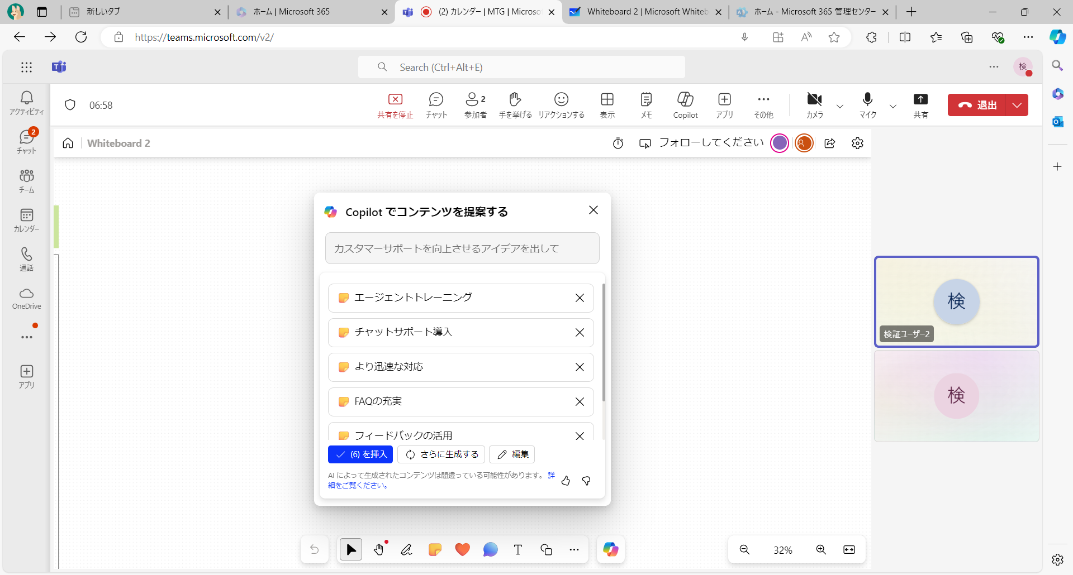Viewport: 1073px width, 575px height.
Task: Click the Copilot button in whiteboard toolbar
Action: pos(610,550)
